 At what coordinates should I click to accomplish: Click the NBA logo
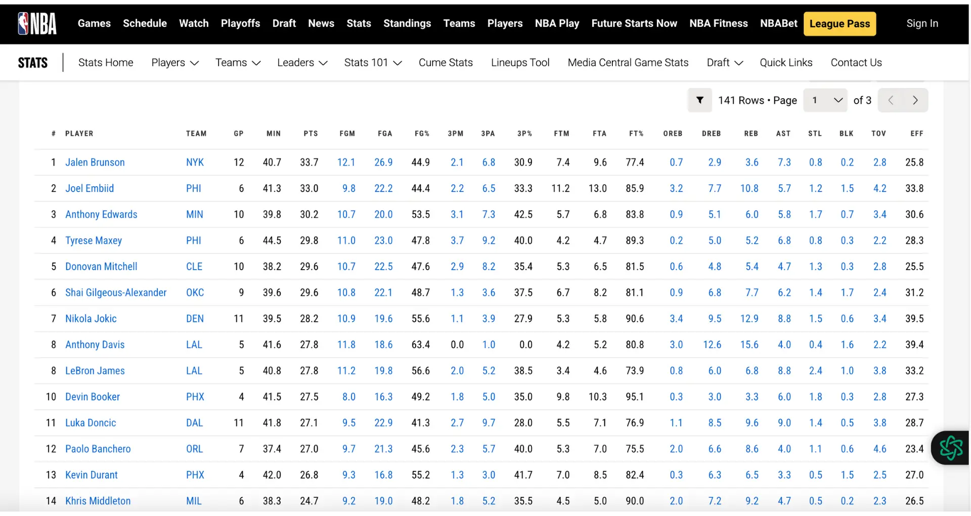point(37,23)
